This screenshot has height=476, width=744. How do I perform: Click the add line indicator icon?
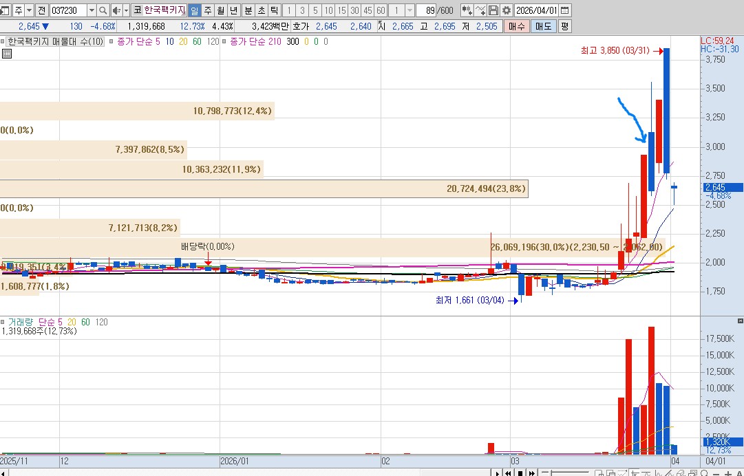(x=480, y=10)
